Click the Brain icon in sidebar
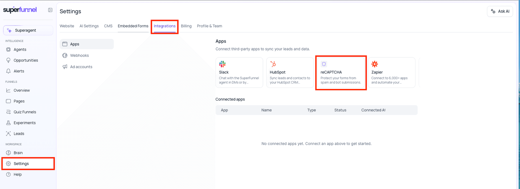Screen dimensions: 520x189 tap(8, 153)
